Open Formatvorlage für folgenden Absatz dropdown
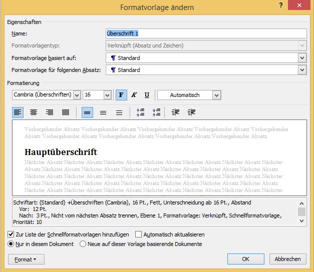This screenshot has width=314, height=272. (x=302, y=70)
